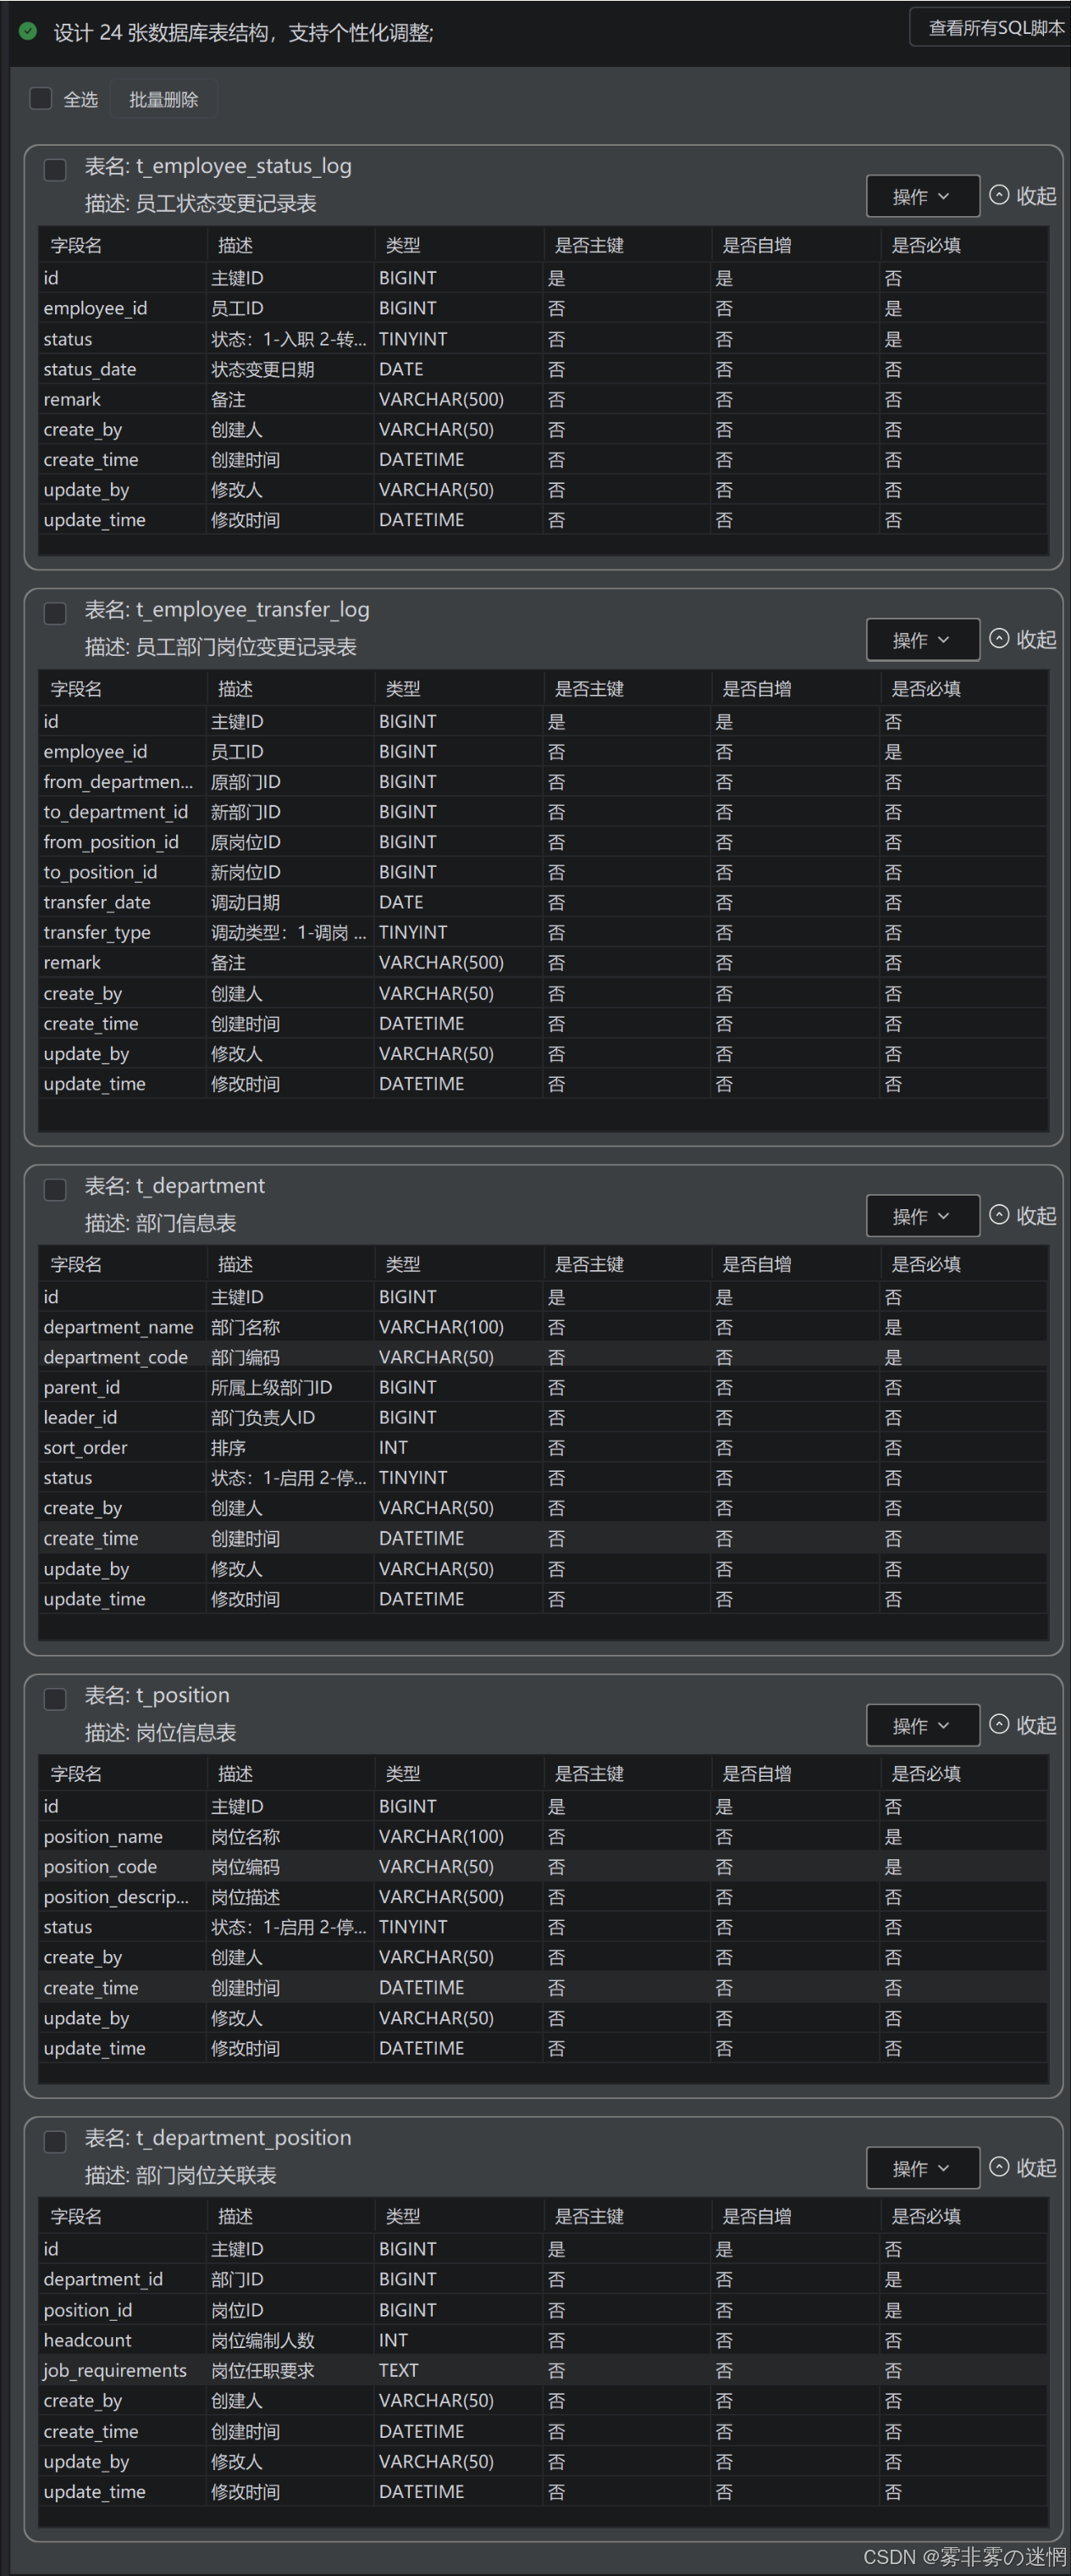Collapse the t_position table with 收起
The width and height of the screenshot is (1071, 2576).
tap(1023, 1725)
